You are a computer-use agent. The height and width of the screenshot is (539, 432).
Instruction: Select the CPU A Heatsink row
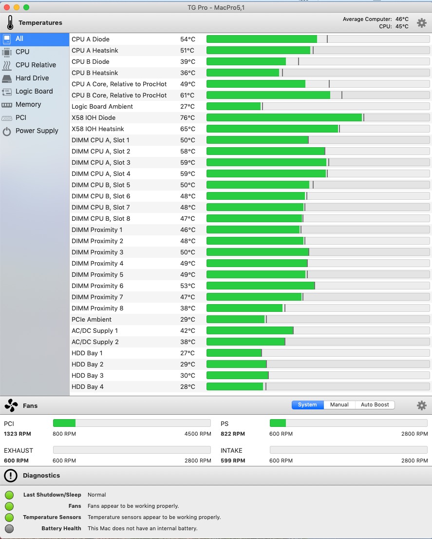tap(250, 51)
